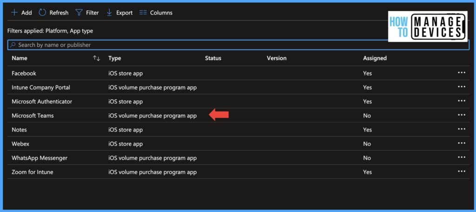Click the search magnifier icon
This screenshot has width=476, height=212.
[x=13, y=45]
